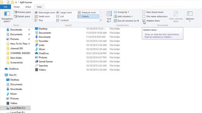Click the 11/9/2019 9:50 AM date cell
The width and height of the screenshot is (202, 113).
click(x=96, y=37)
